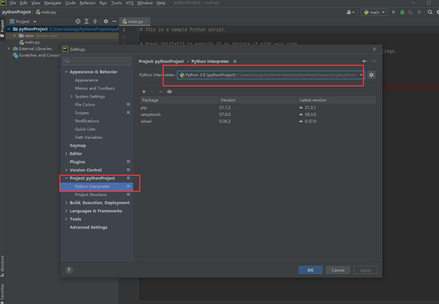
Task: Expand the Tools settings group
Action: (x=67, y=219)
